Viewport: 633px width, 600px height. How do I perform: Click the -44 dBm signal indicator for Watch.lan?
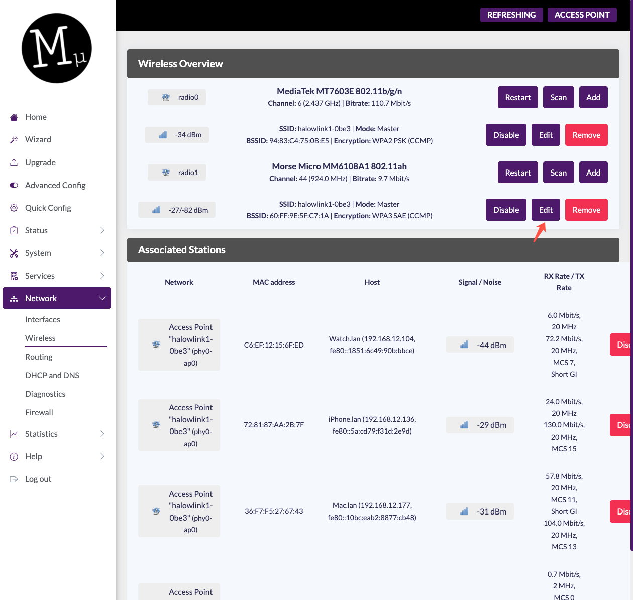(480, 345)
